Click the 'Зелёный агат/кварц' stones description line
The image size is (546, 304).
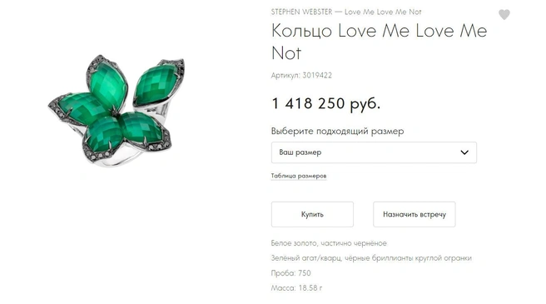(x=371, y=258)
